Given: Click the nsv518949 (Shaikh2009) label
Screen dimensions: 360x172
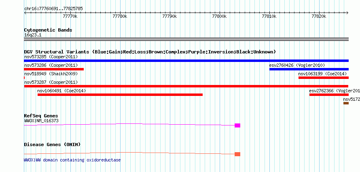Looking at the screenshot, I should click(x=51, y=74).
